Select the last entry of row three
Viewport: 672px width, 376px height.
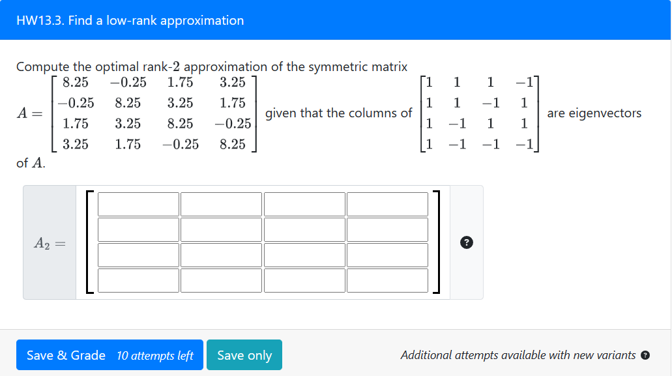387,254
